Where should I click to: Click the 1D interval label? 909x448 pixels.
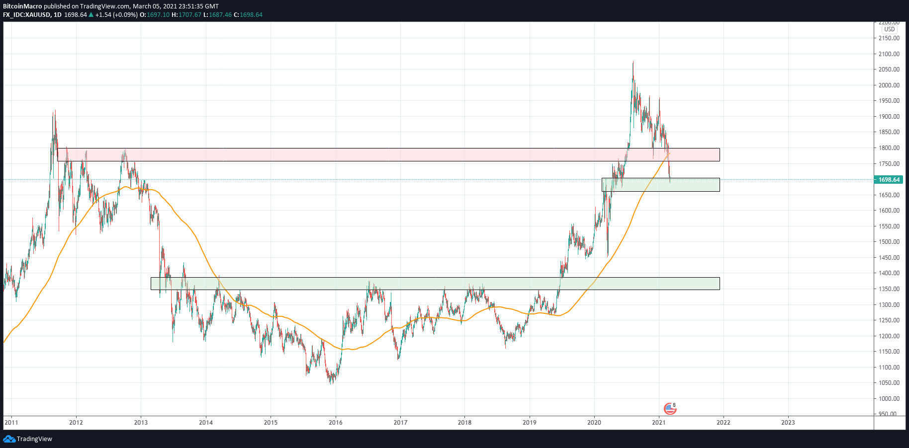point(58,15)
